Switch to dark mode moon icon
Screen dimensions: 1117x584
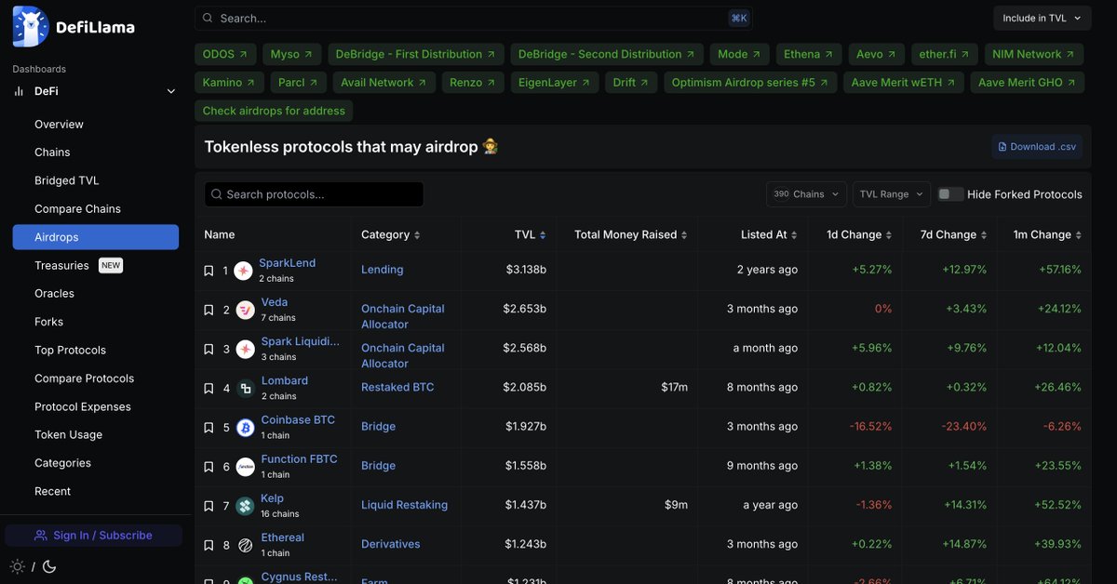pyautogui.click(x=49, y=566)
